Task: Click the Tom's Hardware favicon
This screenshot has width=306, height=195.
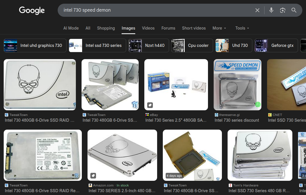Action: pos(230,185)
